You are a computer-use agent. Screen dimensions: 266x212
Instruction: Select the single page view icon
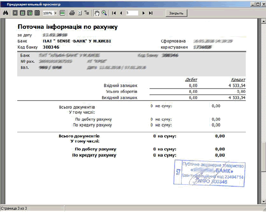(x=15, y=13)
